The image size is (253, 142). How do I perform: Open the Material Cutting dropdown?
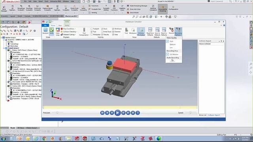pyautogui.click(x=68, y=35)
